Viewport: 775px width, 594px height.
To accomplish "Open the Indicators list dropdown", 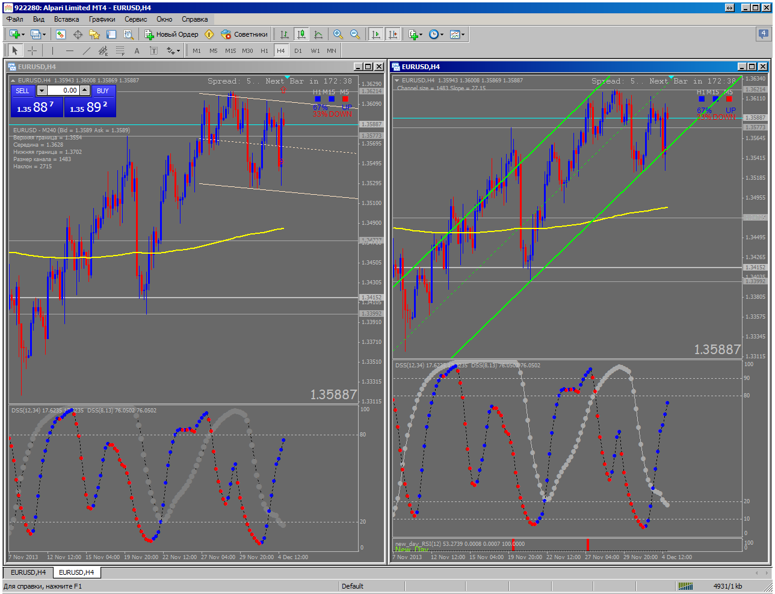I will tap(416, 34).
